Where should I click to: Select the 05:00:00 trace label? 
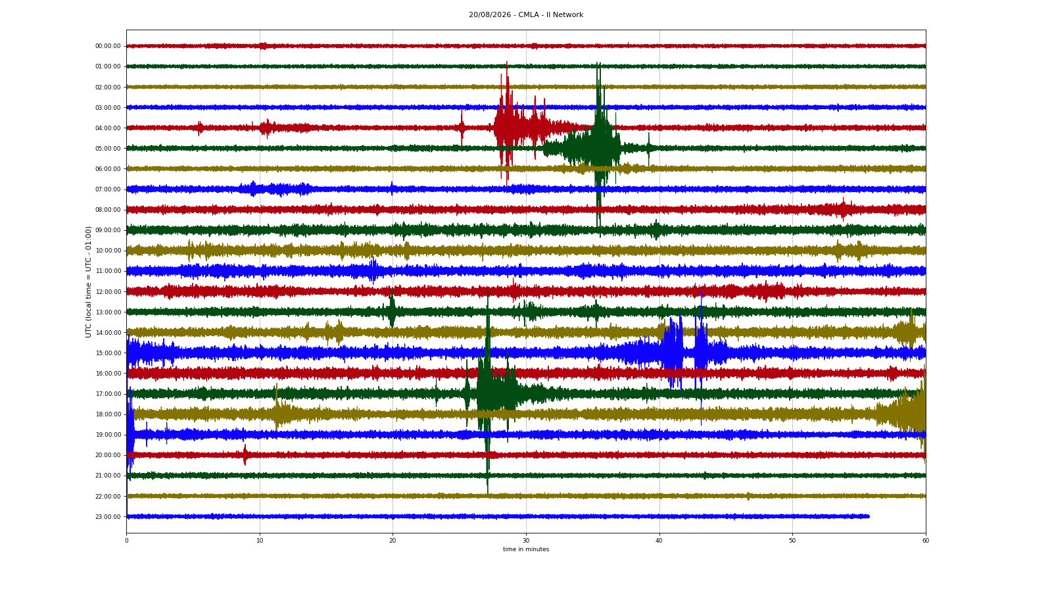[x=108, y=148]
